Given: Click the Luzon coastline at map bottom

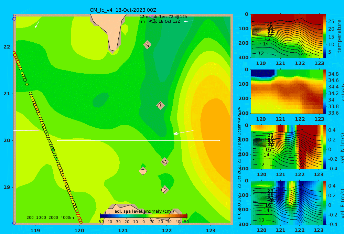Looking at the screenshot, I should pos(143,214).
